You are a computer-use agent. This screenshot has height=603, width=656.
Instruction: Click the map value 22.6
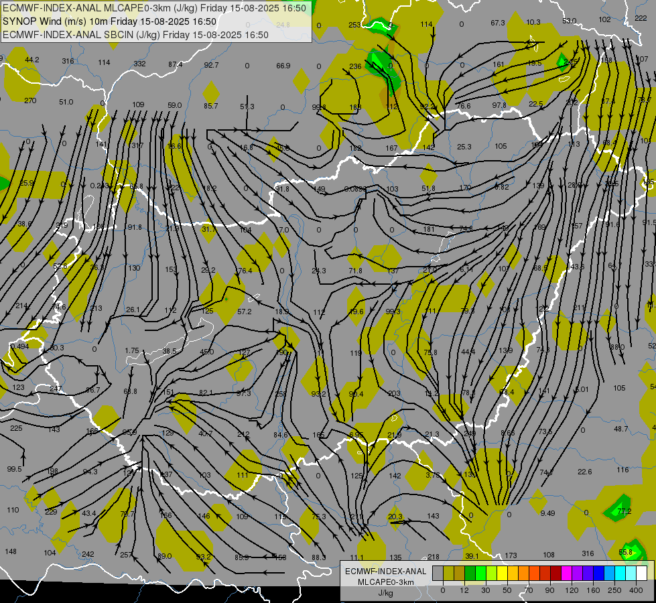[584, 472]
